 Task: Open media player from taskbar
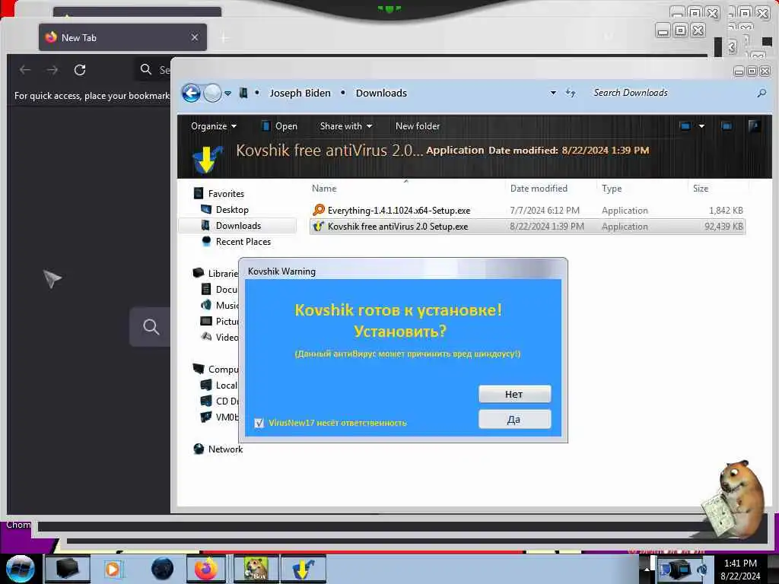coord(113,569)
